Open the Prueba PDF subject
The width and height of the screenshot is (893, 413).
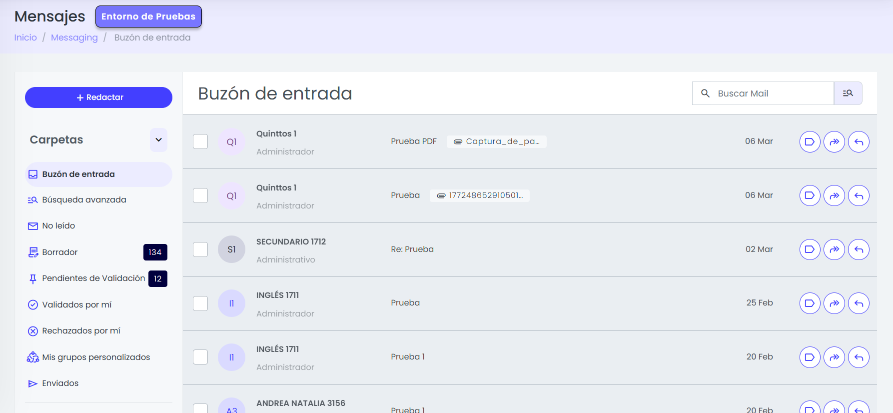coord(414,141)
